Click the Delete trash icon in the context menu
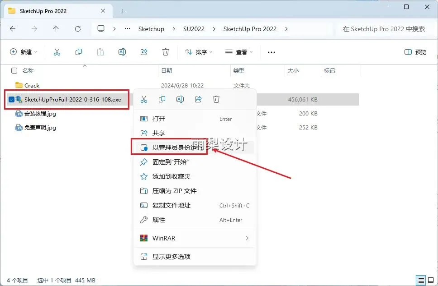The width and height of the screenshot is (438, 286). point(216,99)
